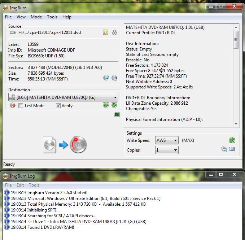This screenshot has width=245, height=240.
Task: Enable the Test Mode checkbox
Action: coord(21,106)
